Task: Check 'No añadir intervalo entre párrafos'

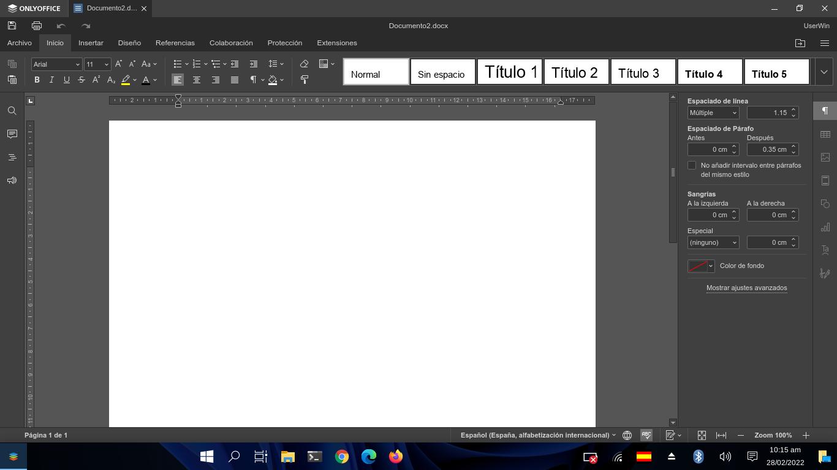Action: pos(692,165)
